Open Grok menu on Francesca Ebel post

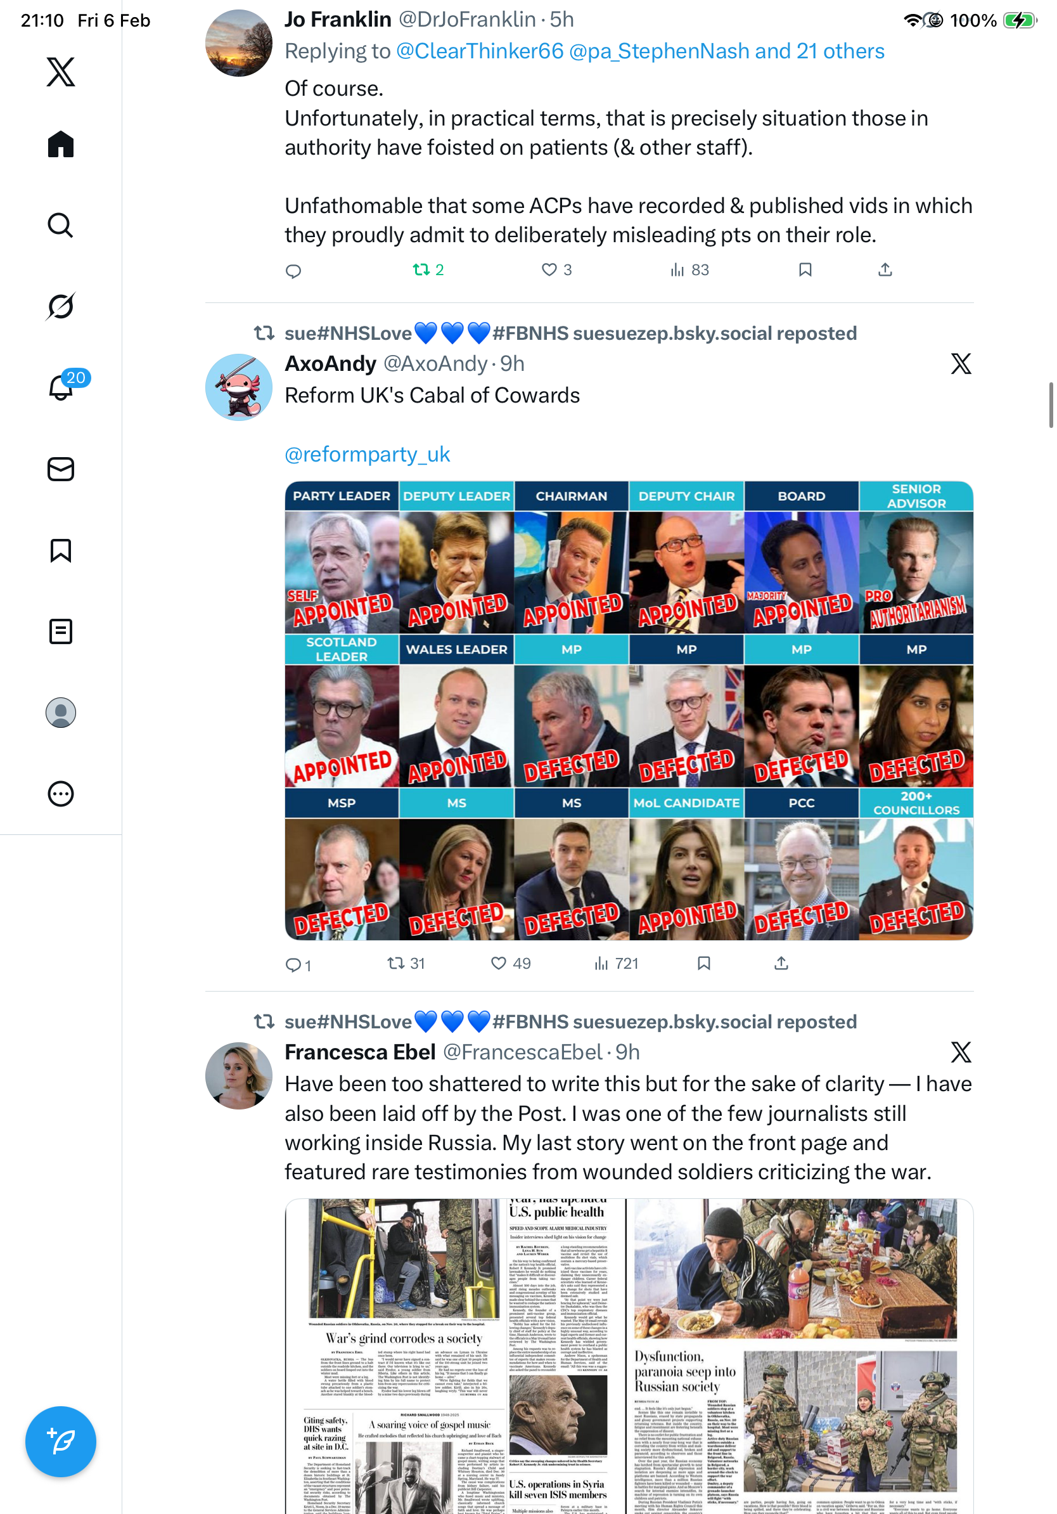tap(961, 1052)
